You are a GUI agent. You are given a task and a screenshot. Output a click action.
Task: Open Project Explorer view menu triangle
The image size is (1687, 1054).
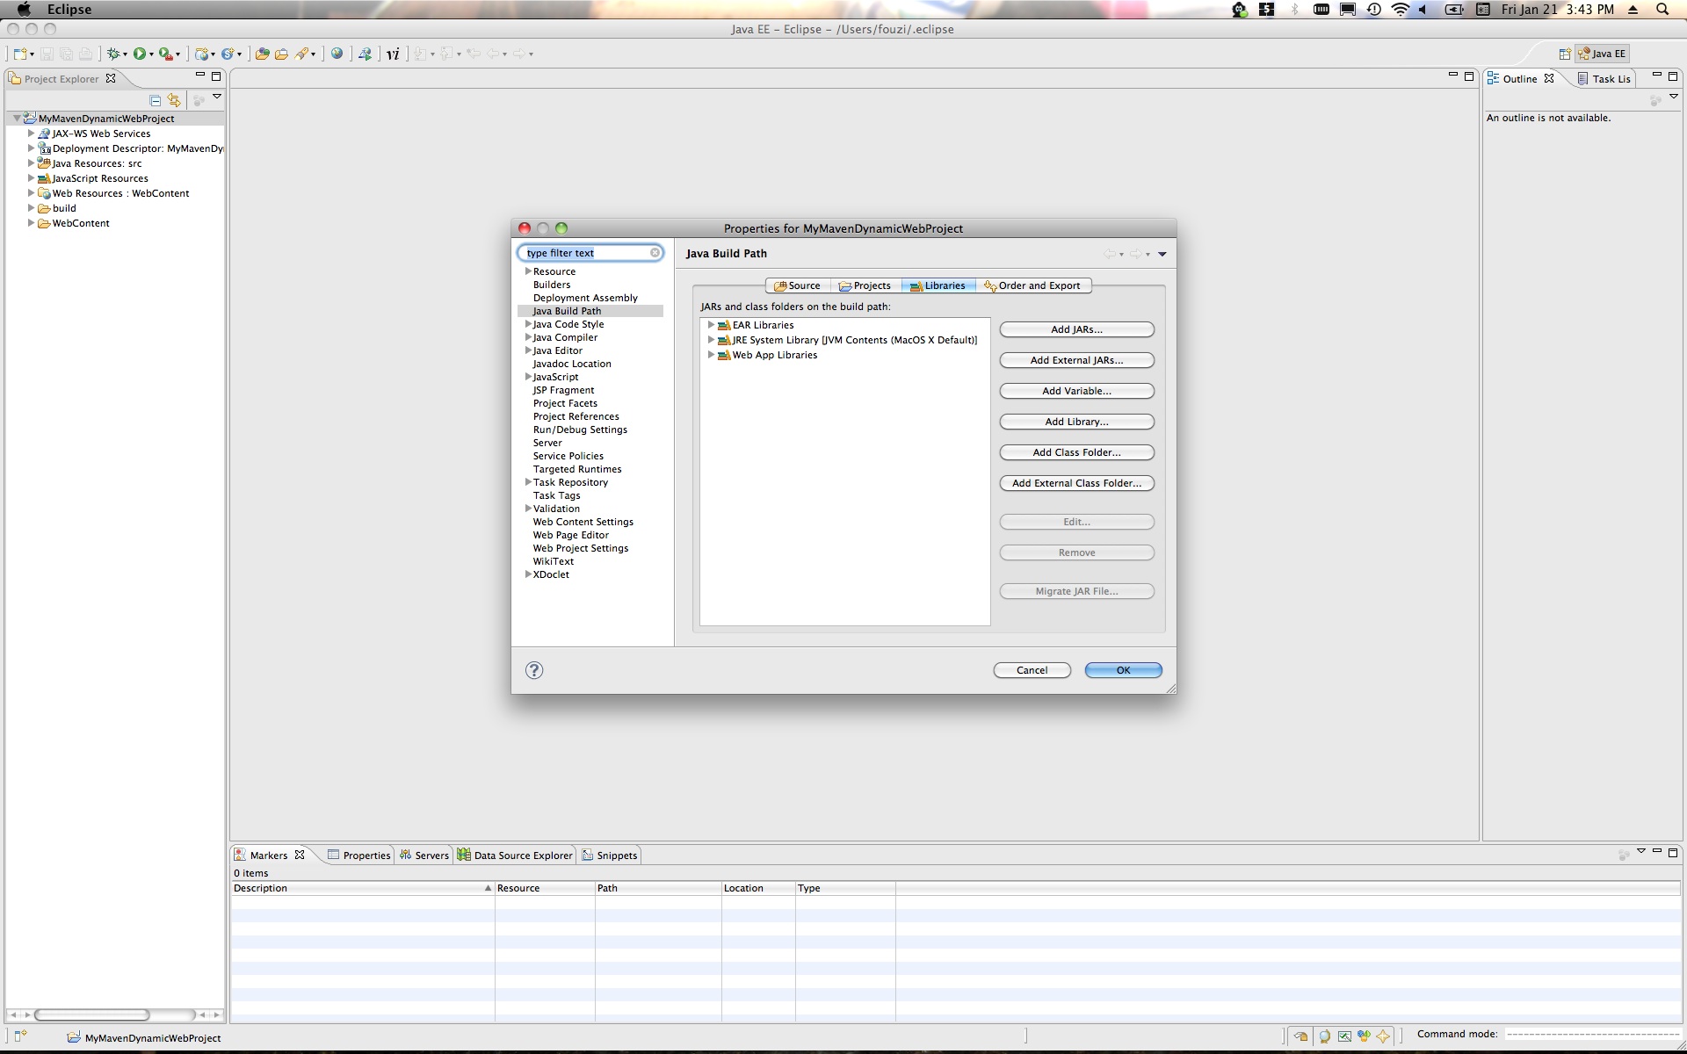[x=217, y=97]
